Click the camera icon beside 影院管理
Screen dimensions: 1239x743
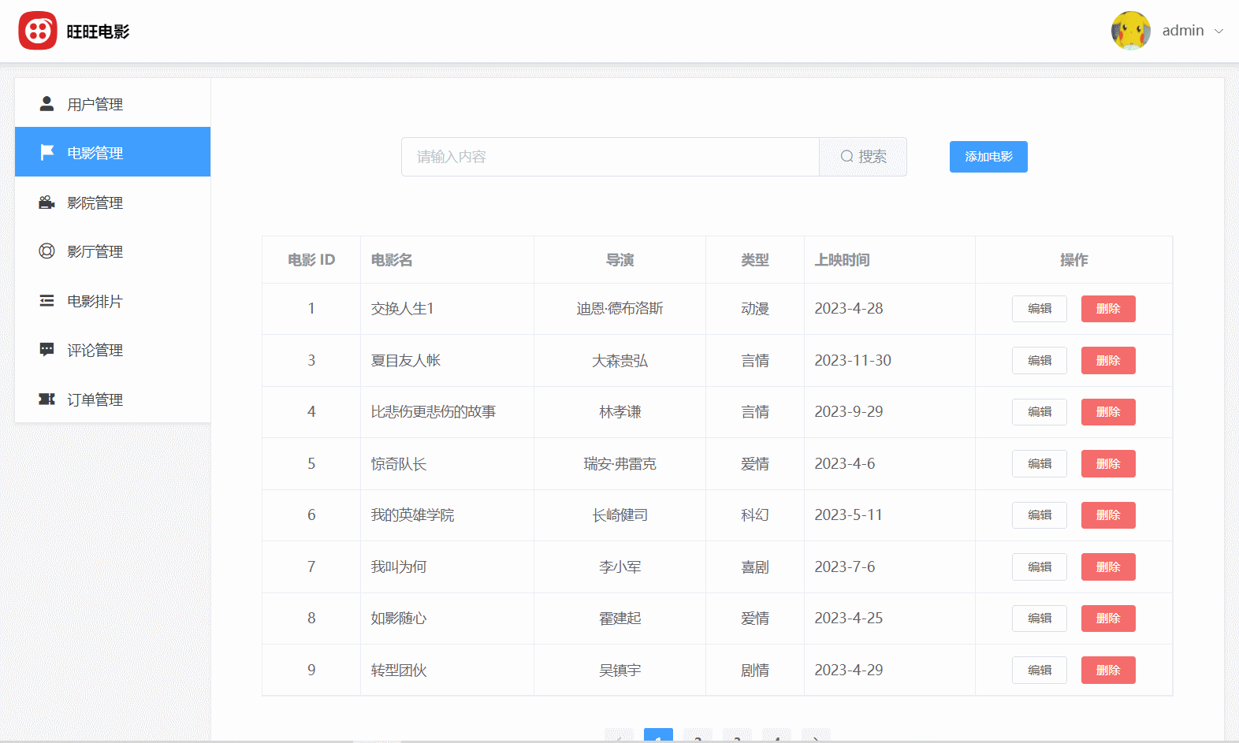(47, 202)
